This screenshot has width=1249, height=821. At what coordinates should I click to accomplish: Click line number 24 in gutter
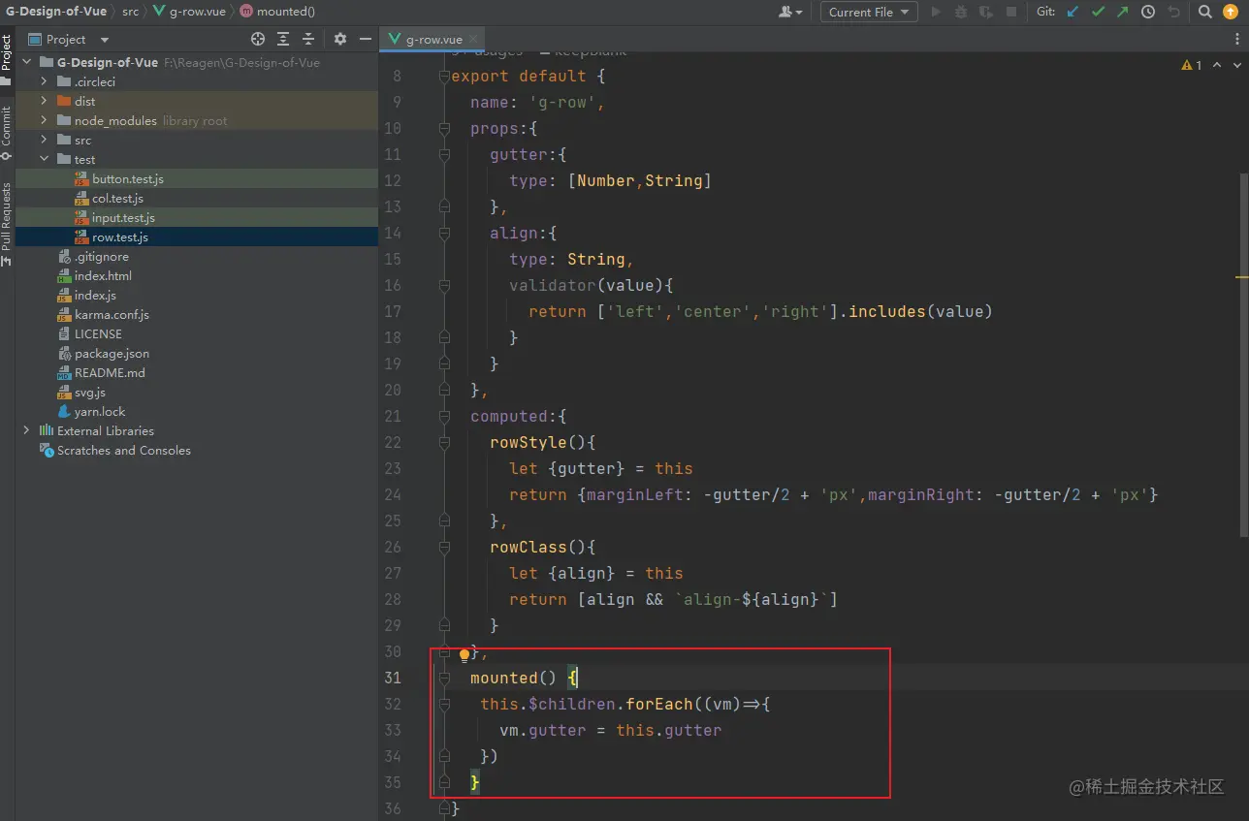[392, 494]
